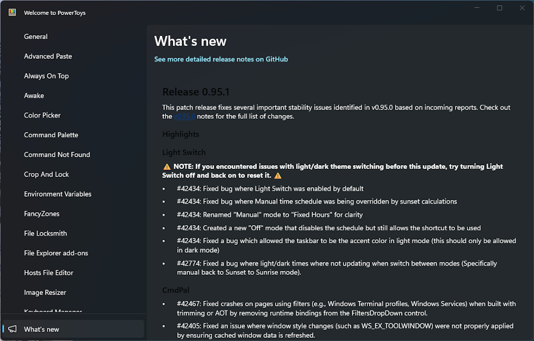534x341 pixels.
Task: Select Hosts File Editor entry
Action: point(49,273)
